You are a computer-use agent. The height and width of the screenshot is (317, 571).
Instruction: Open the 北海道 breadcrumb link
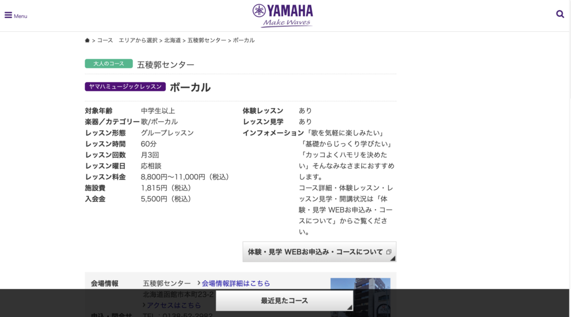tap(172, 40)
